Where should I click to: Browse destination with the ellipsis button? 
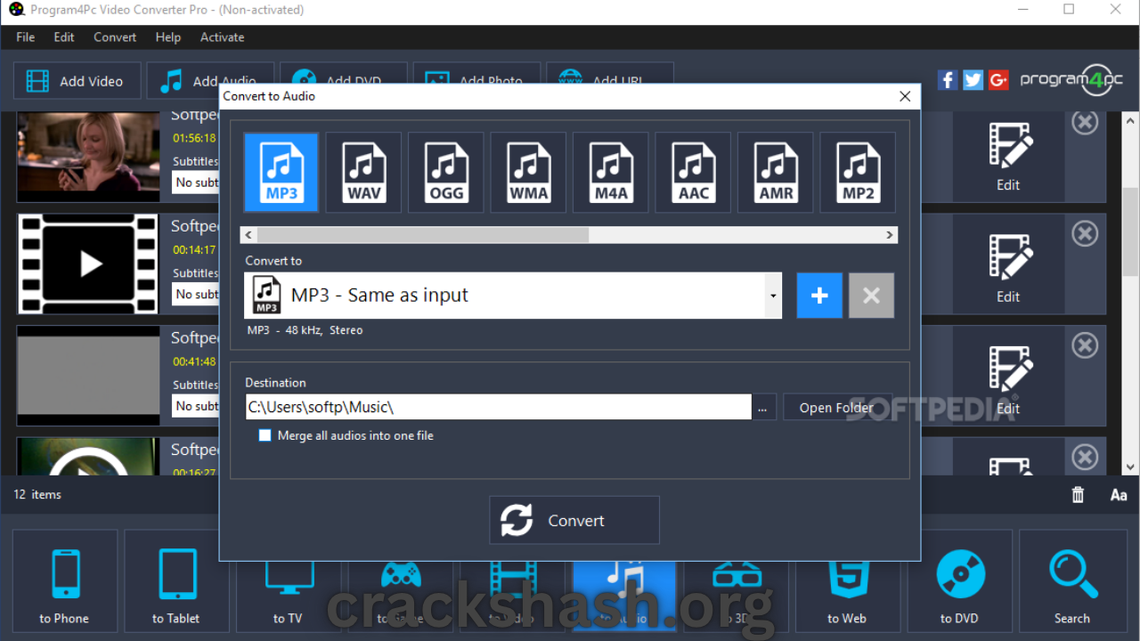pyautogui.click(x=762, y=408)
